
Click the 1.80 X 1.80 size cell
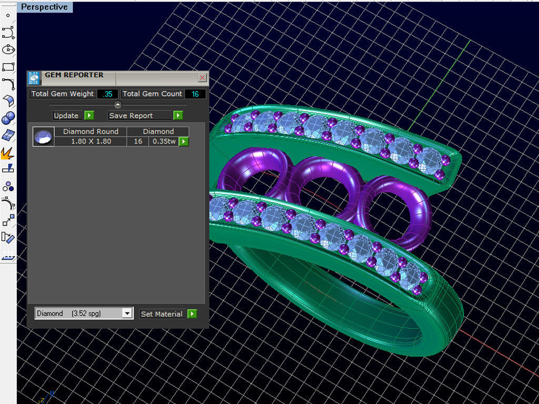pyautogui.click(x=91, y=141)
